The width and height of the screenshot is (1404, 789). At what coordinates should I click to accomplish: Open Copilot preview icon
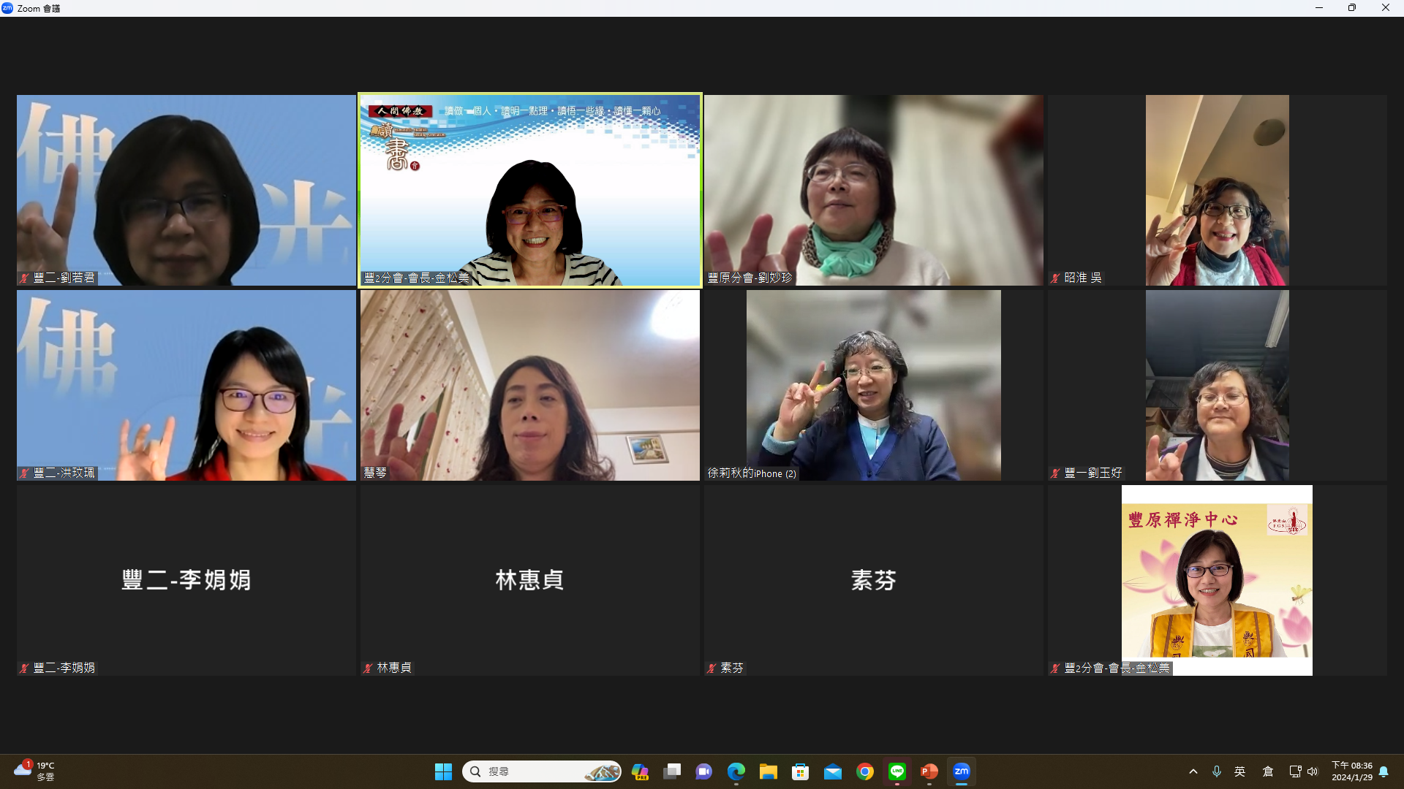(x=640, y=771)
